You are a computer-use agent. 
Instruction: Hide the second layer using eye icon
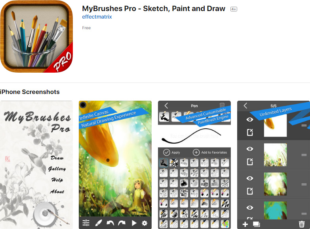[x=250, y=149]
